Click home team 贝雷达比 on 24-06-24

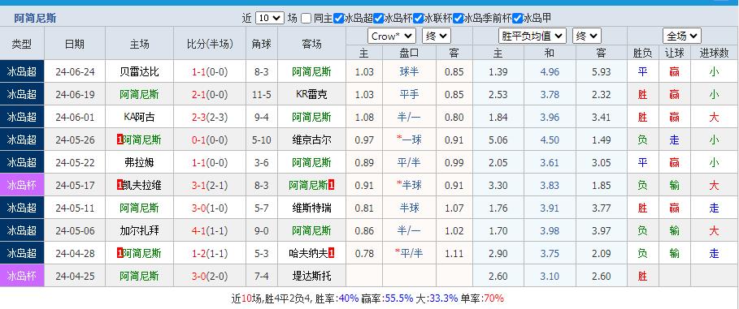139,72
